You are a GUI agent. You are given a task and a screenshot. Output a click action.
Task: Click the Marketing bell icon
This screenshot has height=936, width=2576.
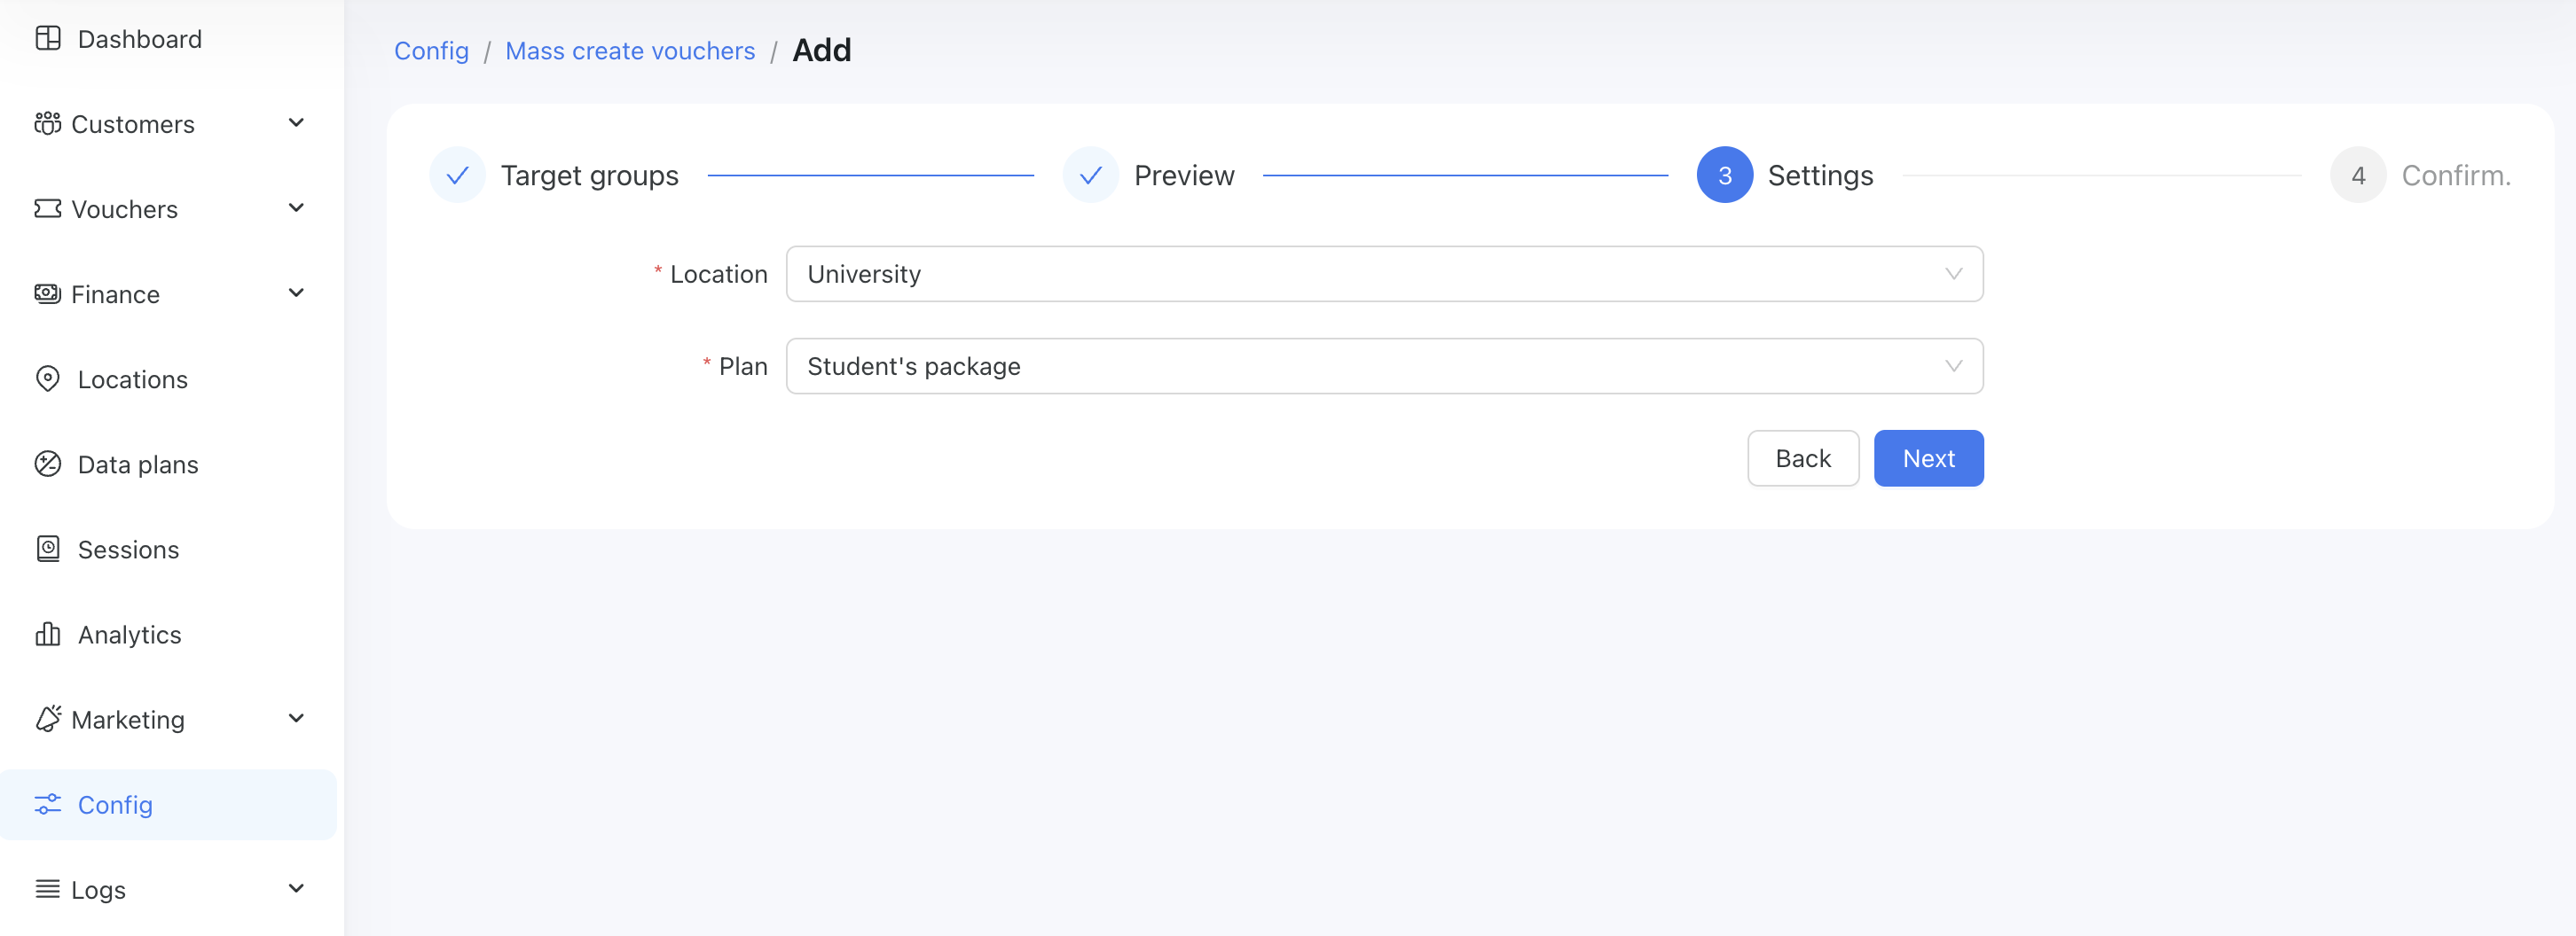(48, 719)
